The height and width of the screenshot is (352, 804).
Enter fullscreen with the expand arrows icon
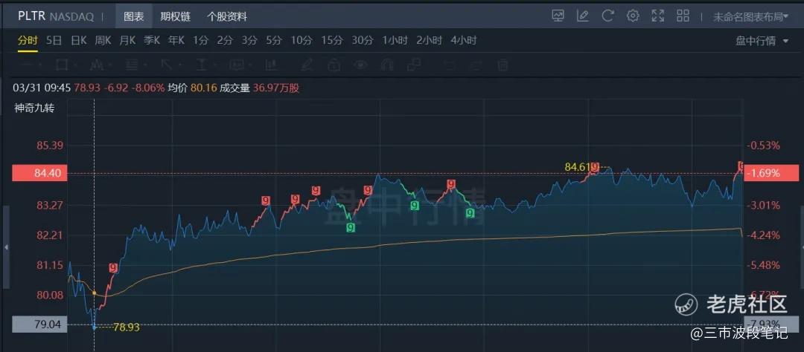tap(658, 16)
